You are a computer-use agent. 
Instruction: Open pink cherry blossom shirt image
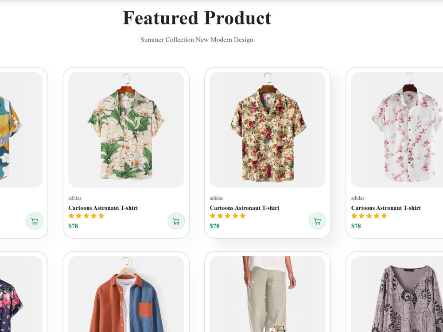[x=397, y=130]
